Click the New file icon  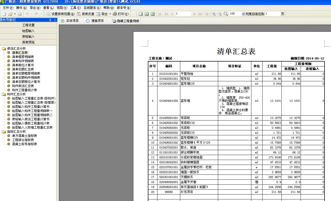(x=4, y=14)
